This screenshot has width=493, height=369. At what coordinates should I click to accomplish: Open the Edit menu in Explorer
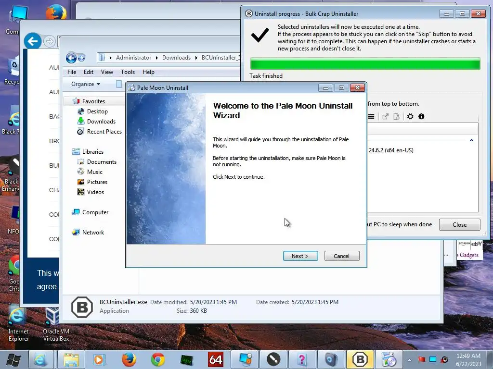(x=89, y=72)
